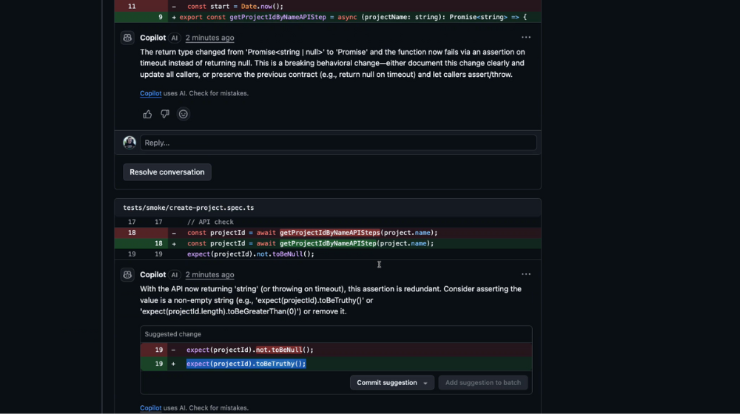Open Copilot link under suggested change

coord(150,408)
